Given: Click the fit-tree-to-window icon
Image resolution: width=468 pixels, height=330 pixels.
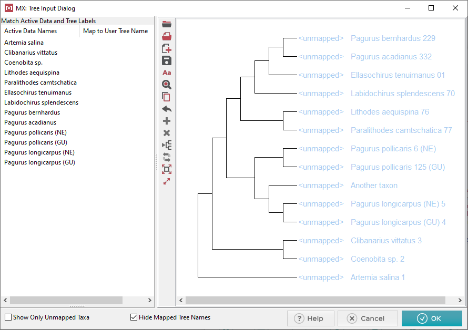Looking at the screenshot, I should [x=167, y=169].
